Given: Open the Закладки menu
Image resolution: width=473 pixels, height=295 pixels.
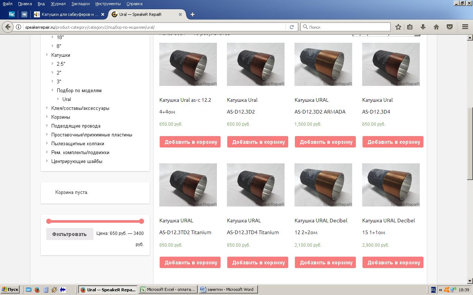Looking at the screenshot, I should pos(80,4).
